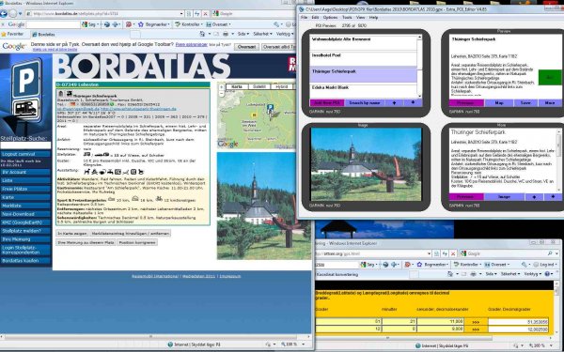This screenshot has width=564, height=352.
Task: Open the Tools menu in Extra POI Editor
Action: (x=347, y=17)
